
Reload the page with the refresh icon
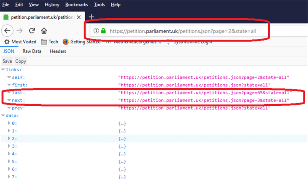pos(32,31)
